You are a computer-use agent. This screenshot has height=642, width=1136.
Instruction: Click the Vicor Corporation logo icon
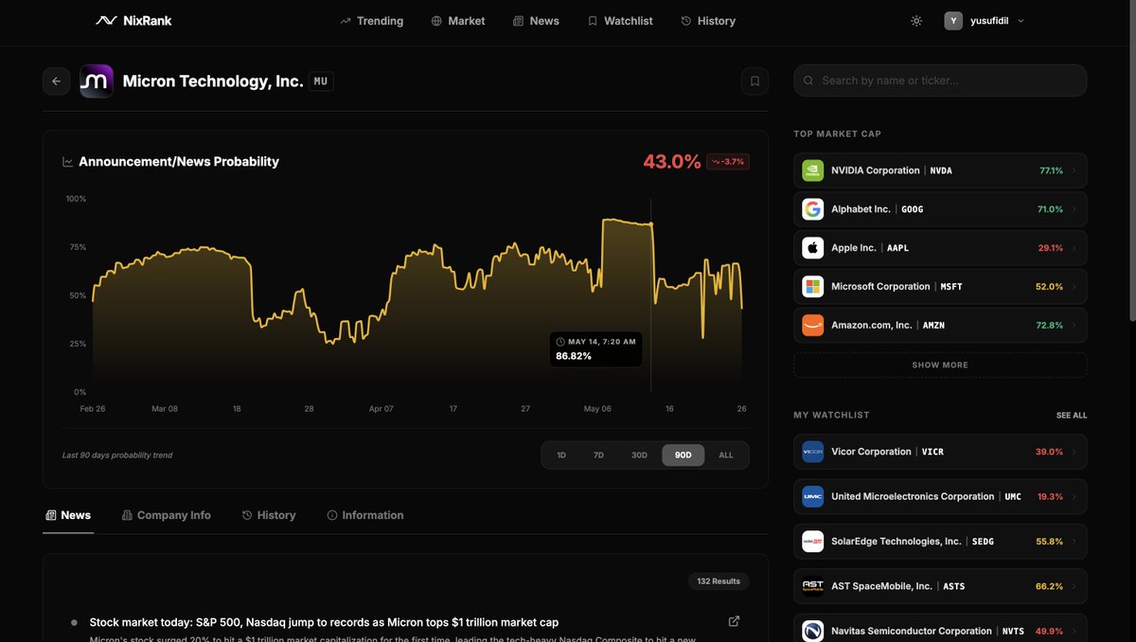coord(812,452)
